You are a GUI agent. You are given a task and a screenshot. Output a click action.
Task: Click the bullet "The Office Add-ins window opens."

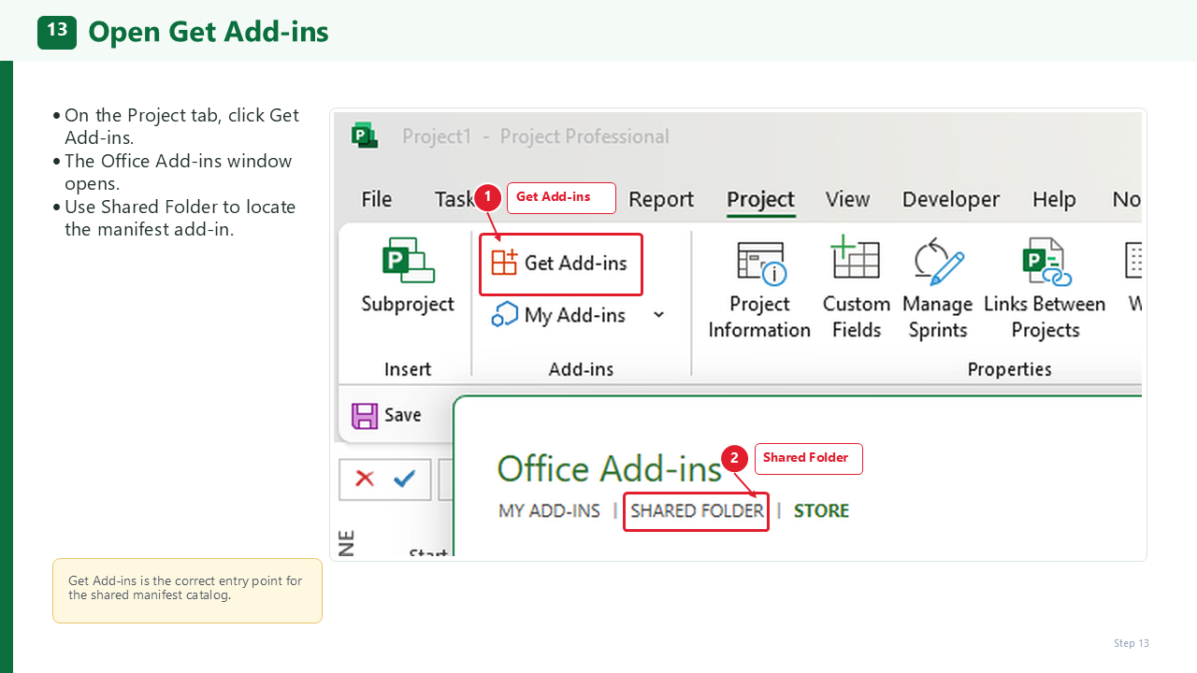coord(178,172)
